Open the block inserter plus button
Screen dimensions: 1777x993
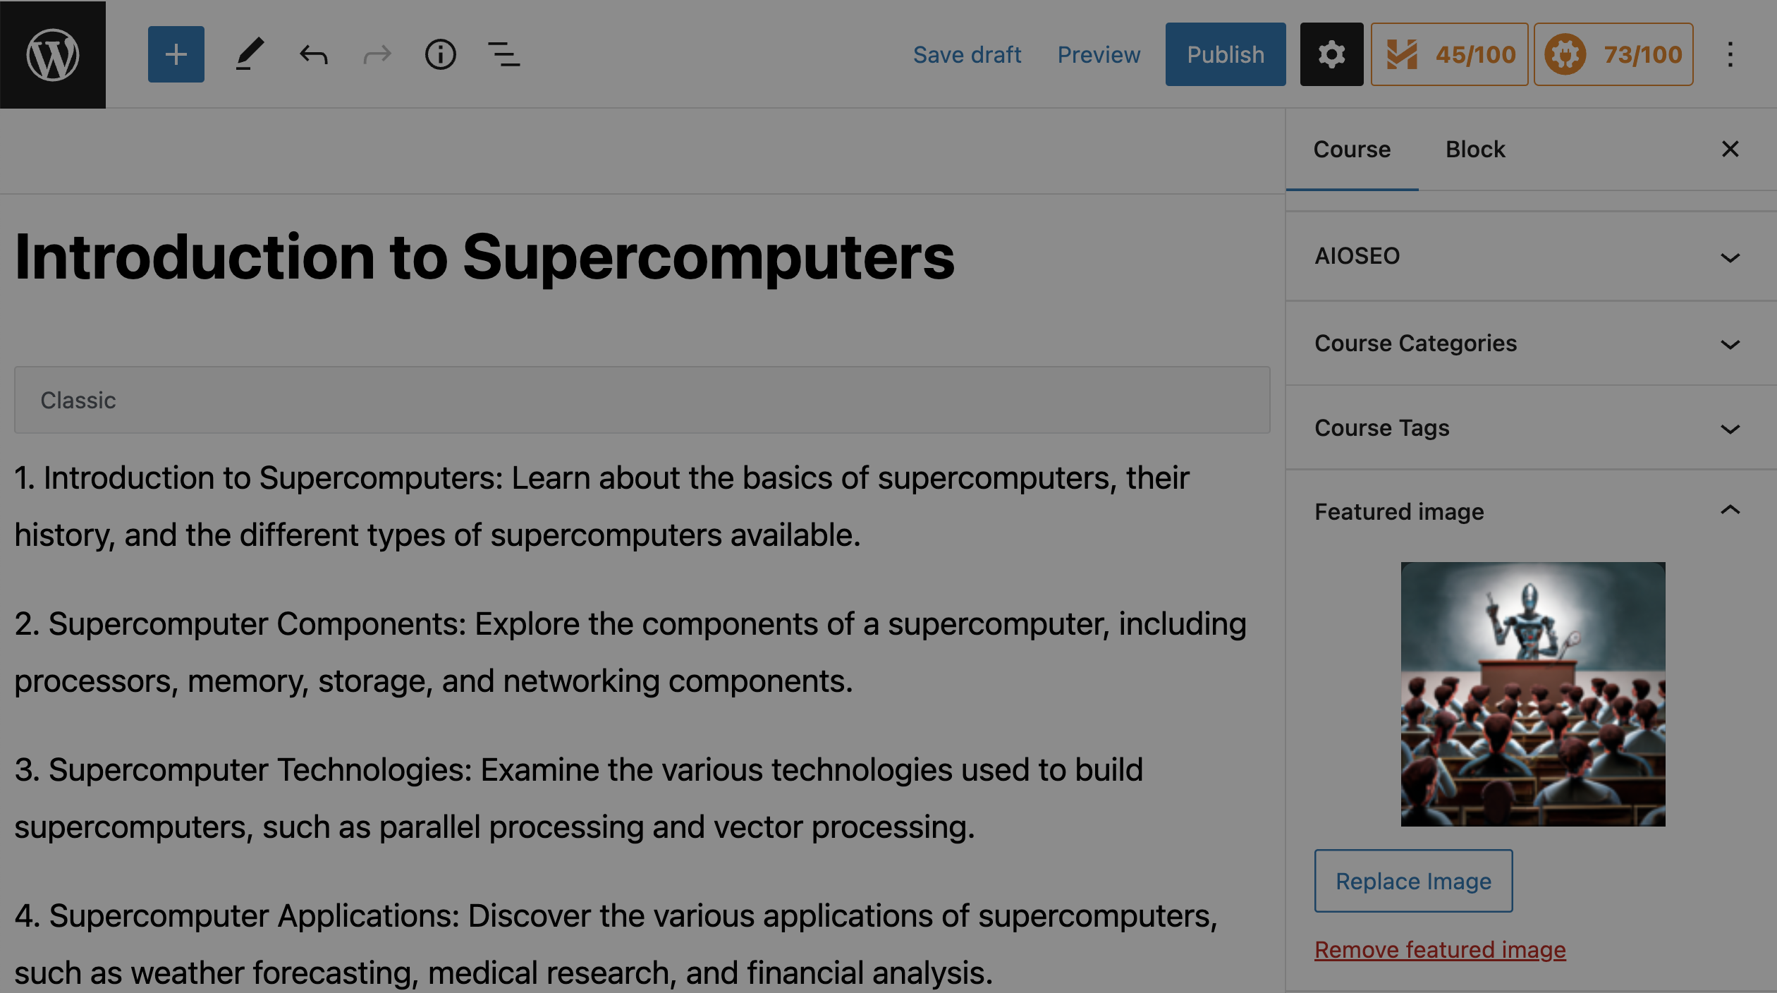(x=176, y=54)
